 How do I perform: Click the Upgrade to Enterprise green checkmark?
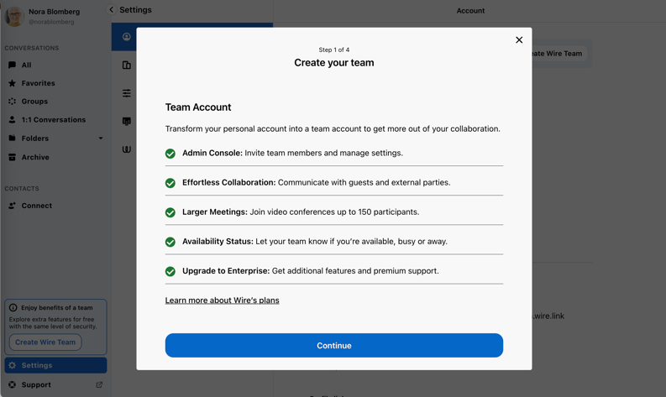pyautogui.click(x=170, y=271)
